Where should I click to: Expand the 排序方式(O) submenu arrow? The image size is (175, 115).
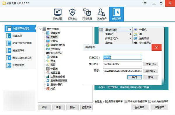coord(131,38)
